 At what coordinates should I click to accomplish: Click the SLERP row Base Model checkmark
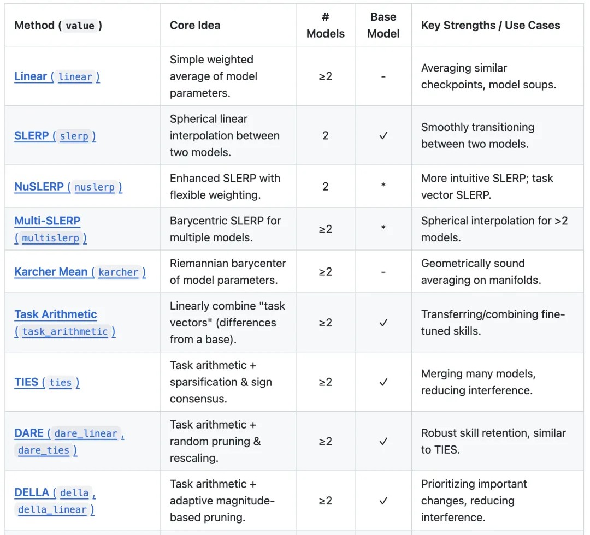383,136
